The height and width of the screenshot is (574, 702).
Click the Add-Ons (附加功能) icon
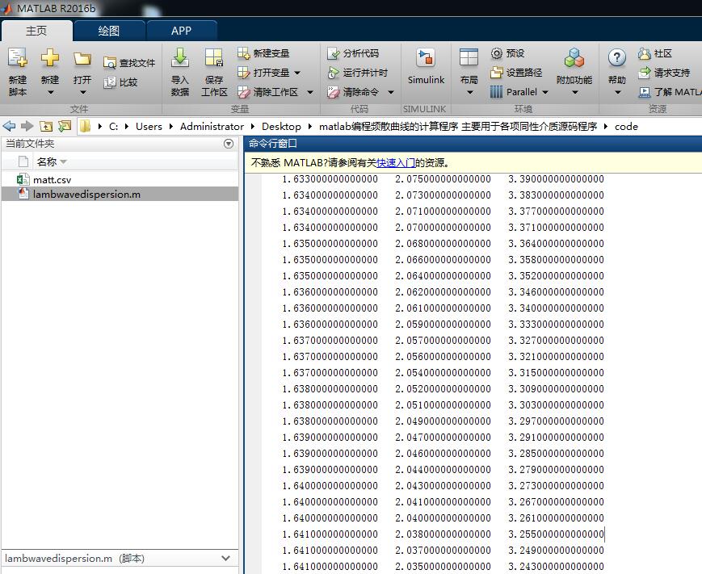[574, 58]
